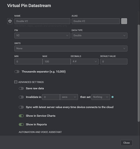Click the dialog vertical scrollbar
This screenshot has height=149, width=140.
(139, 73)
